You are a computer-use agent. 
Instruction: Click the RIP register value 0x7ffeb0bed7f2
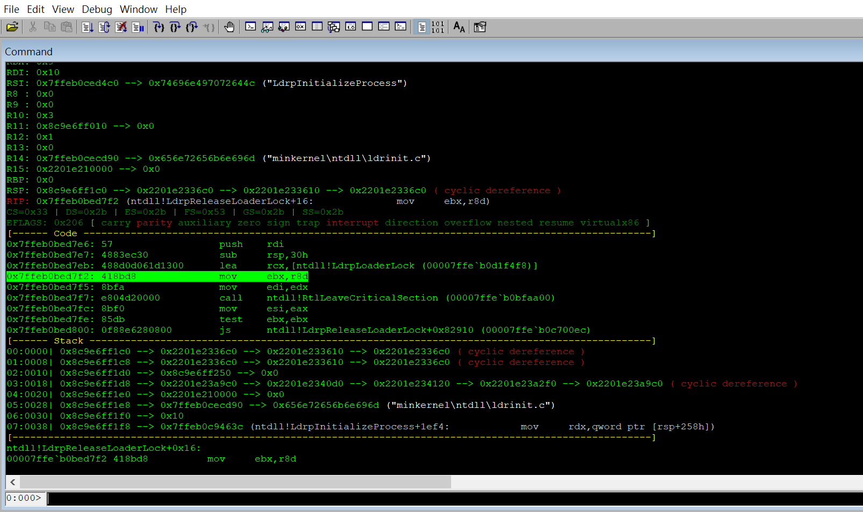pyautogui.click(x=77, y=201)
